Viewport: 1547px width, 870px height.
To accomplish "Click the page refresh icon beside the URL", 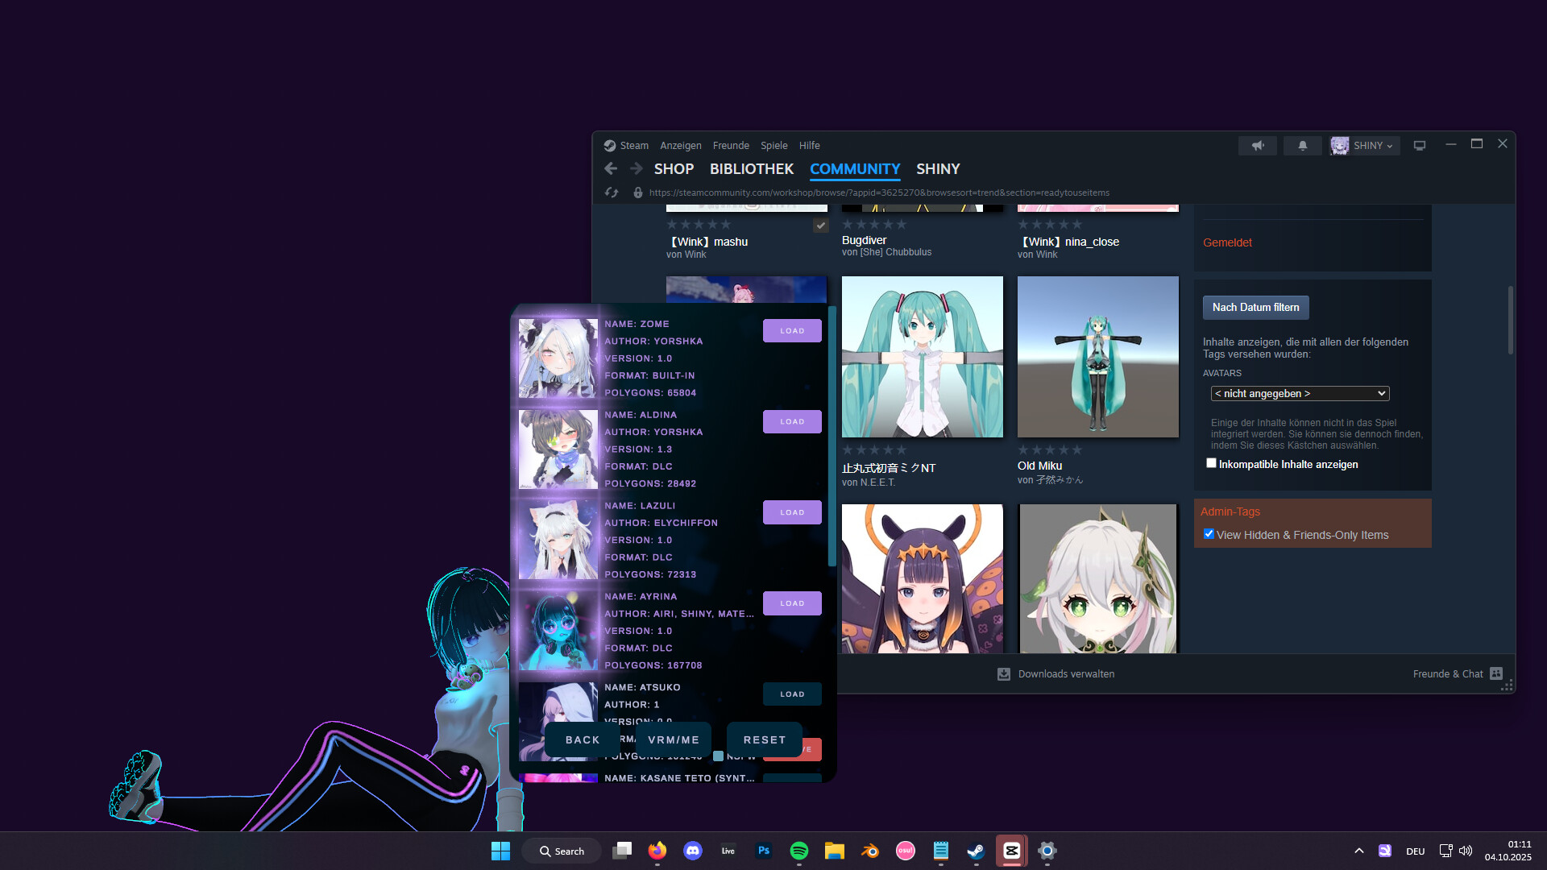I will pyautogui.click(x=611, y=193).
